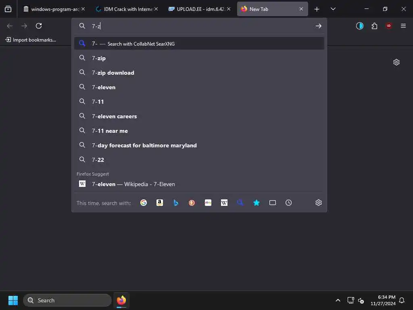413x310 pixels.
Task: Open the clock showing 6:34 PM
Action: pyautogui.click(x=383, y=300)
